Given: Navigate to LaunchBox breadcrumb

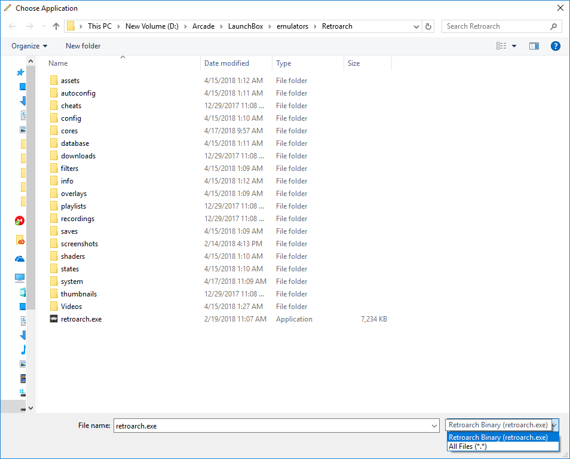Looking at the screenshot, I should (246, 26).
